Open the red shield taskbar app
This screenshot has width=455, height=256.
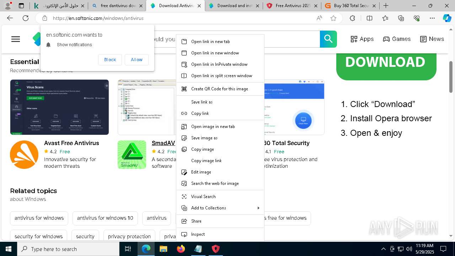point(216,249)
